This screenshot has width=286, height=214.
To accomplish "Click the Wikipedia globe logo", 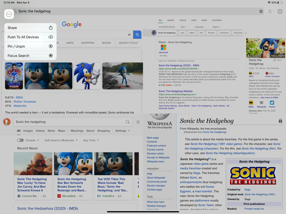I will pyautogui.click(x=160, y=116).
